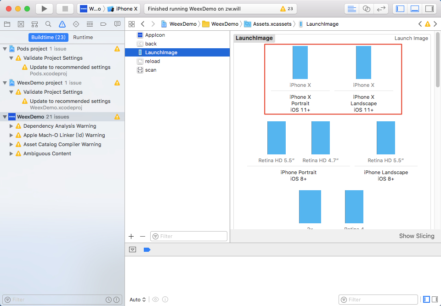Collapse Pods Validate Project Settings row
This screenshot has width=441, height=306.
(11, 58)
